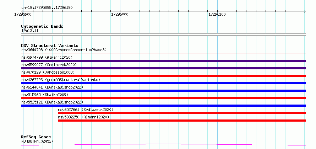Open the DGV Structural Variants track title
This screenshot has height=149, width=316.
[x=50, y=46]
